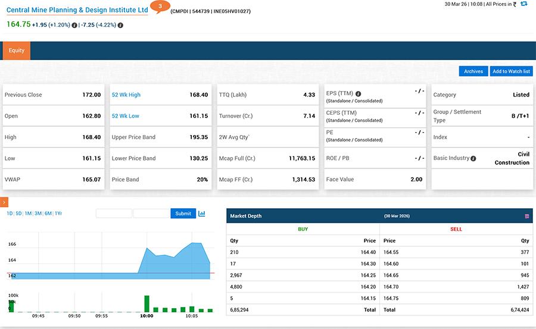Viewport: 536px width, 329px height.
Task: Switch chart to 1D range
Action: coord(10,214)
